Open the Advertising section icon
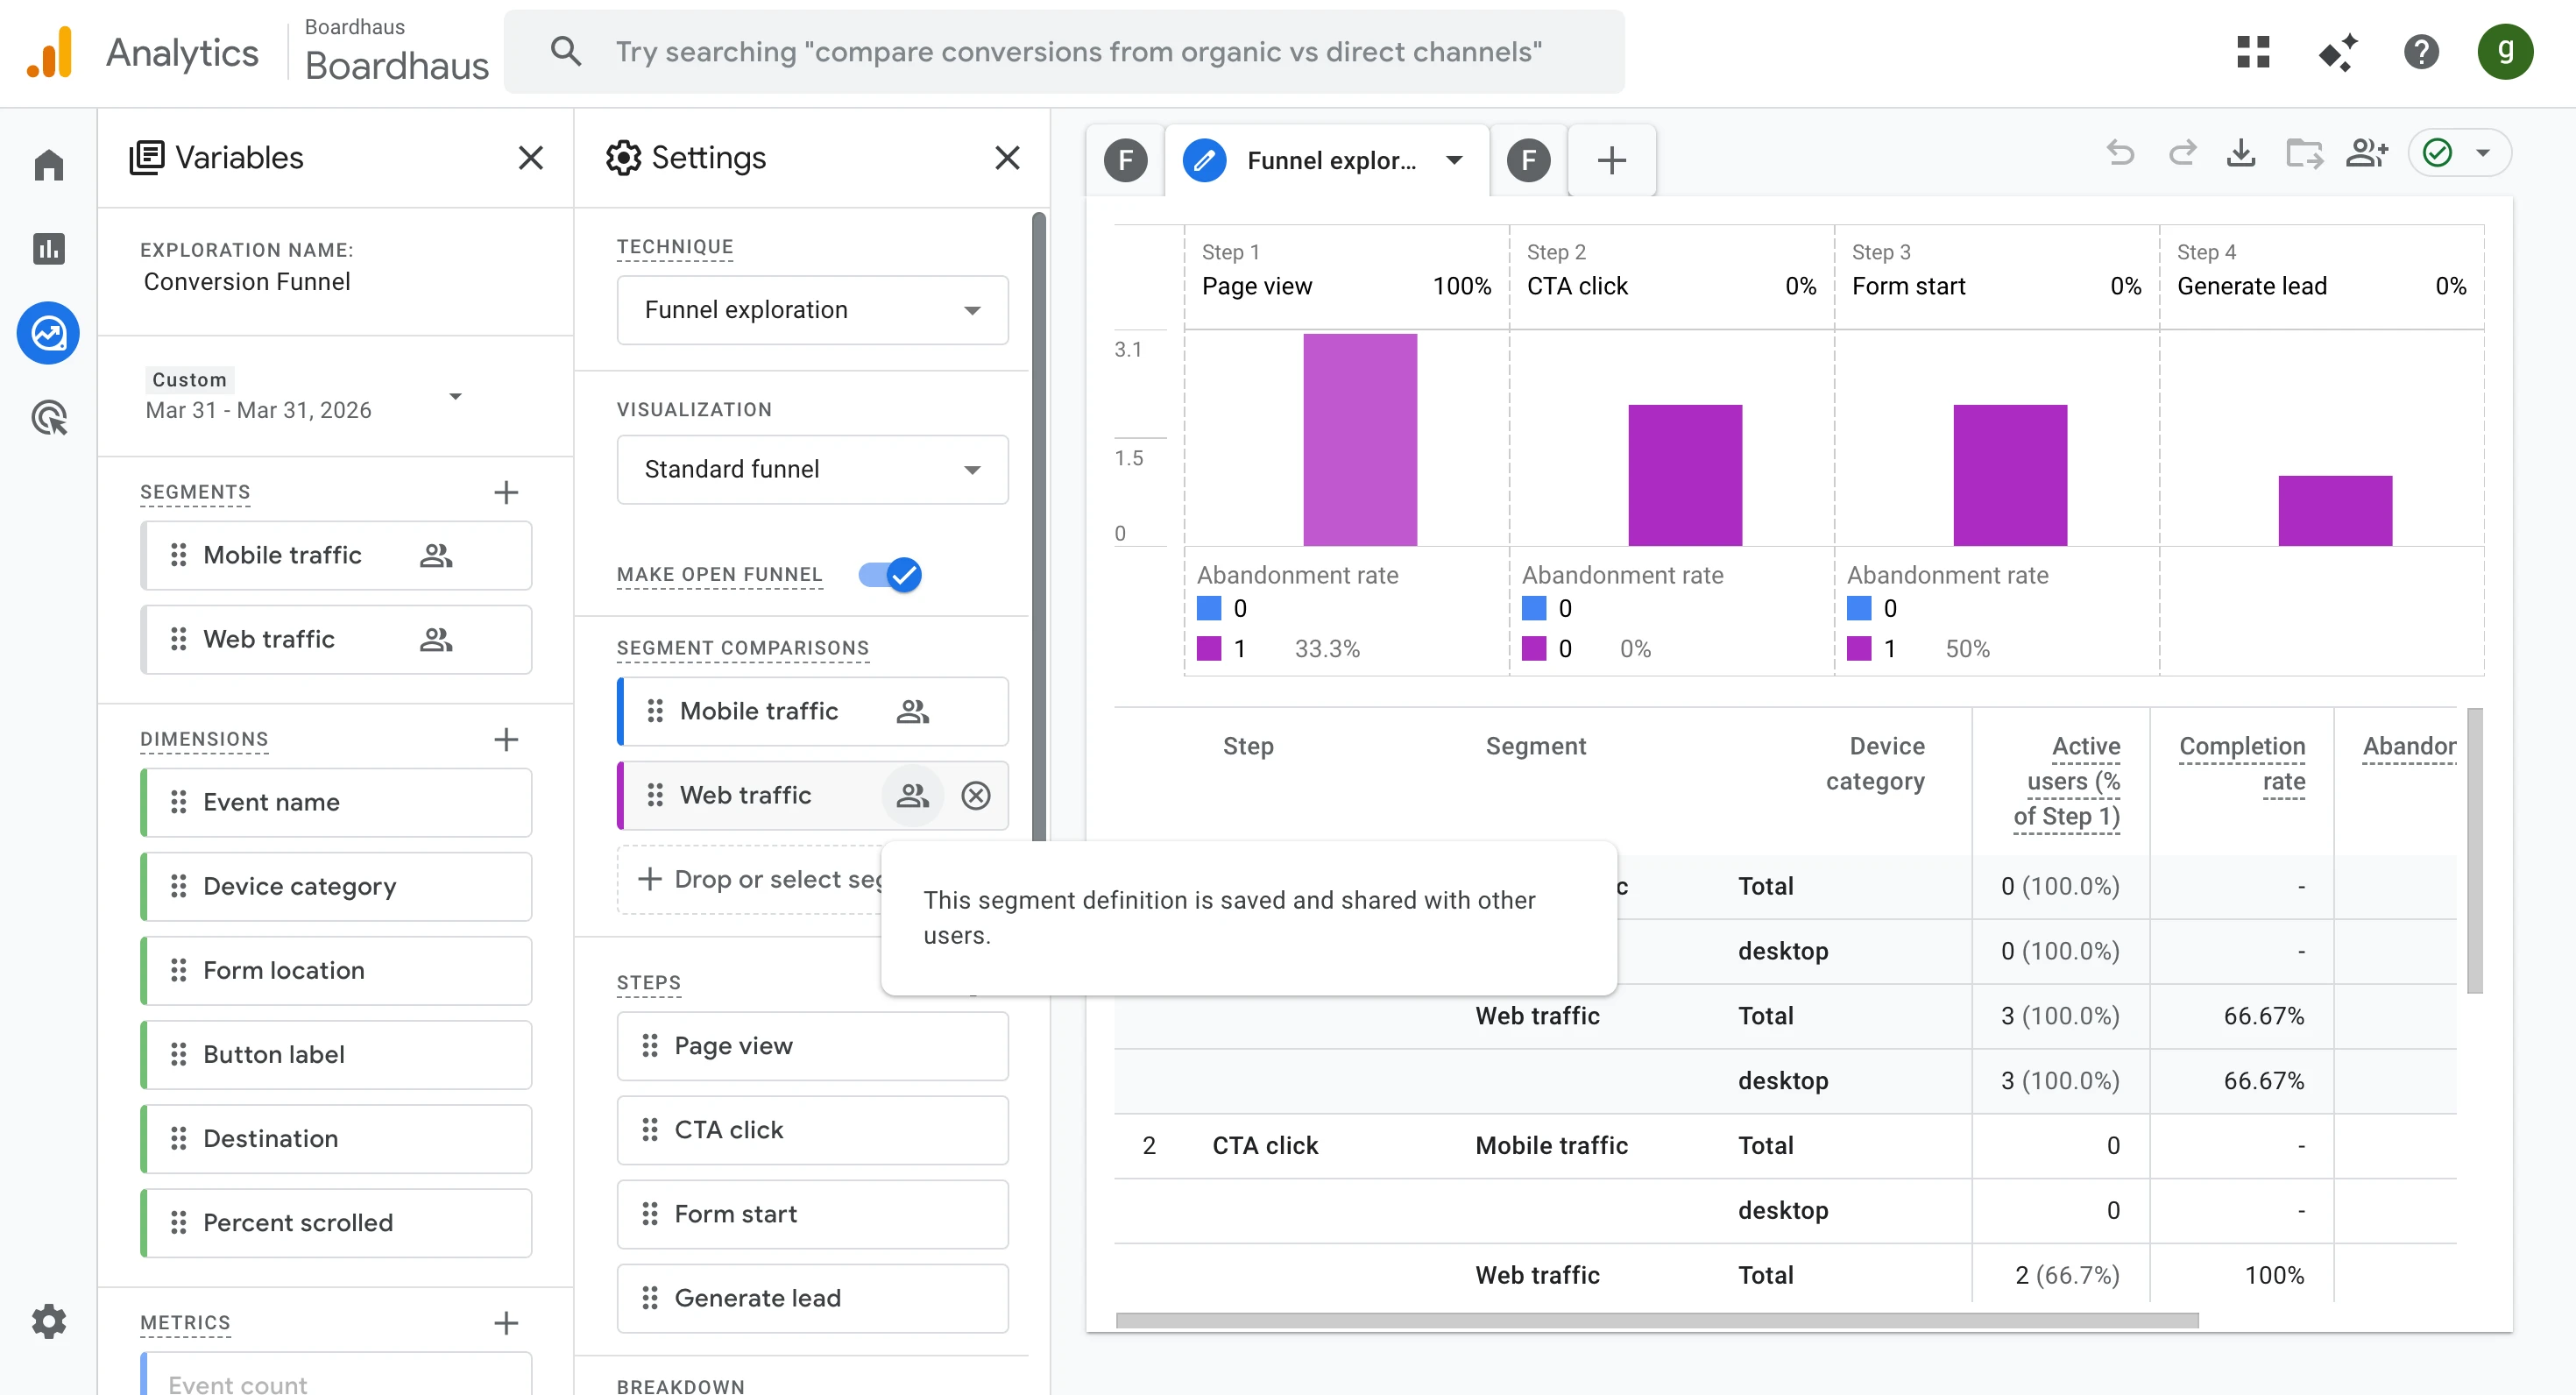This screenshot has height=1395, width=2576. (48, 418)
